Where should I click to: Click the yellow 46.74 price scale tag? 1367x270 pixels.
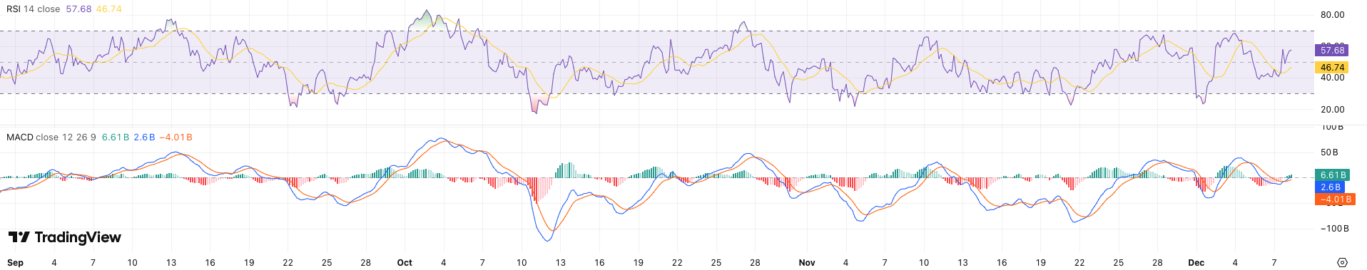[x=1331, y=68]
